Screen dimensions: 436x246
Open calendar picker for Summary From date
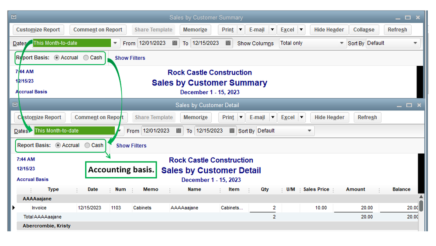pos(175,43)
